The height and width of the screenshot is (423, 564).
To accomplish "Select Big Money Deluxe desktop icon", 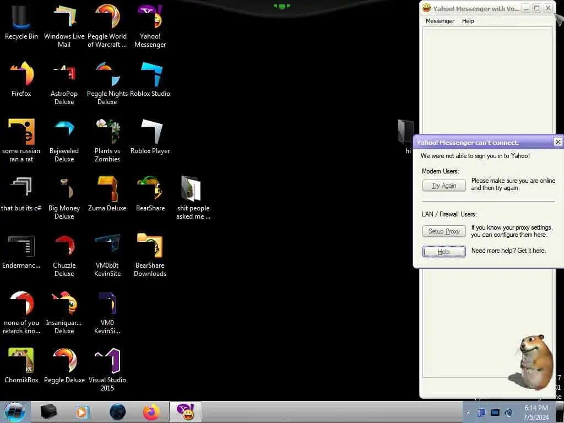I will click(64, 198).
